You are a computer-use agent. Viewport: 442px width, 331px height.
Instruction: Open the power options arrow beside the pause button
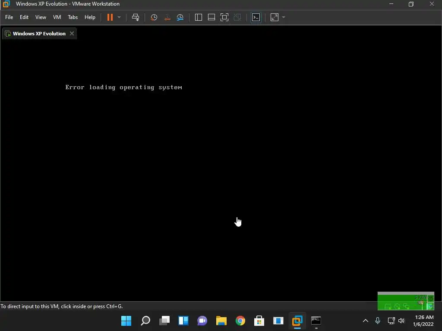pos(119,17)
